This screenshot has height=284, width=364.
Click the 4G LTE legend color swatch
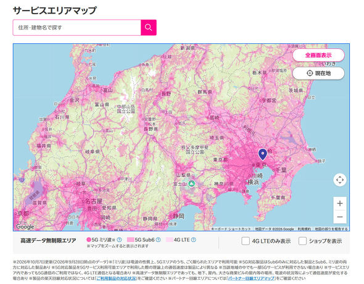click(x=170, y=240)
